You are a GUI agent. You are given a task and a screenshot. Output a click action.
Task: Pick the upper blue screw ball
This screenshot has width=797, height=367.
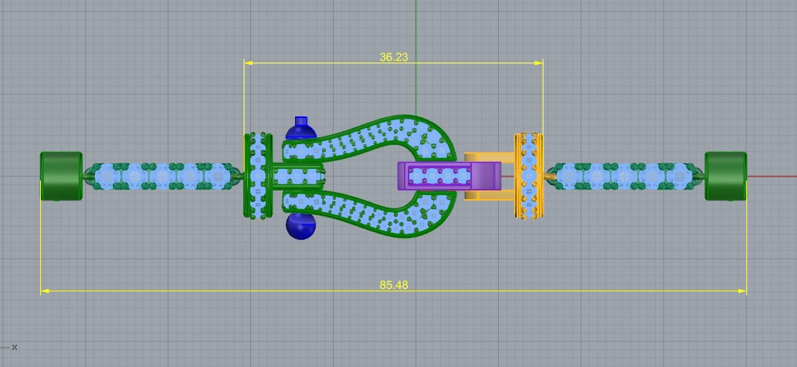[301, 129]
